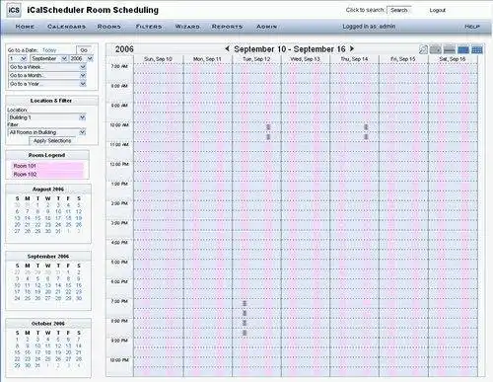Open the Tuesday 8:30 PM event marker

(245, 333)
